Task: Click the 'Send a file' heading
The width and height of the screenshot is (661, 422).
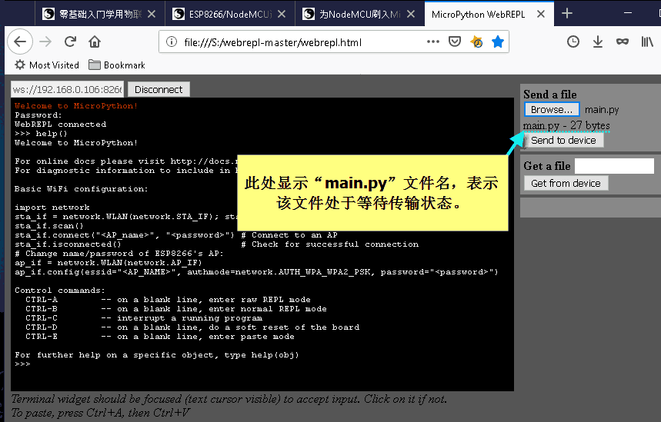Action: coord(549,95)
